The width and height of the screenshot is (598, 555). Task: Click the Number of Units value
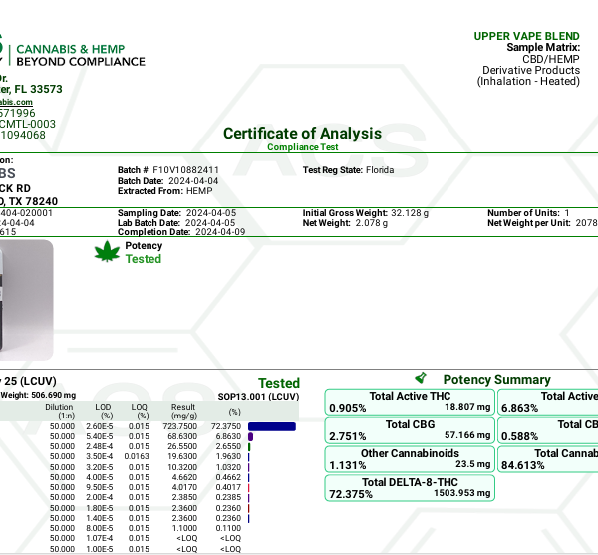567,213
